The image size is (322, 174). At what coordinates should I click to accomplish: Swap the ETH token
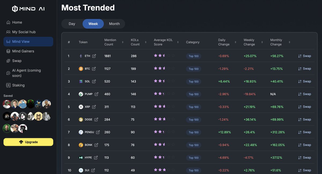coord(305,56)
